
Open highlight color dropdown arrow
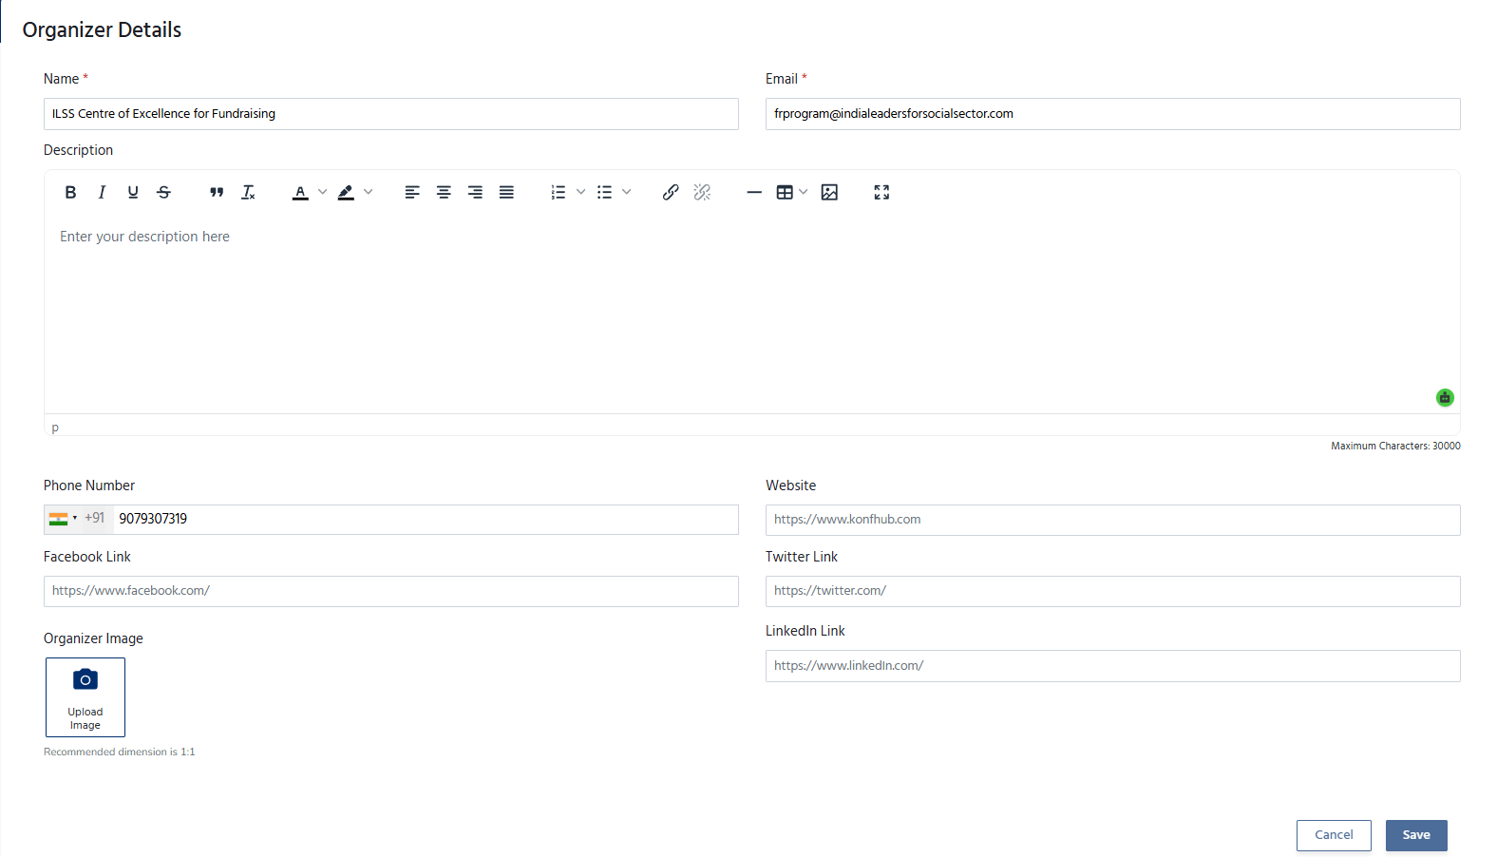coord(369,192)
